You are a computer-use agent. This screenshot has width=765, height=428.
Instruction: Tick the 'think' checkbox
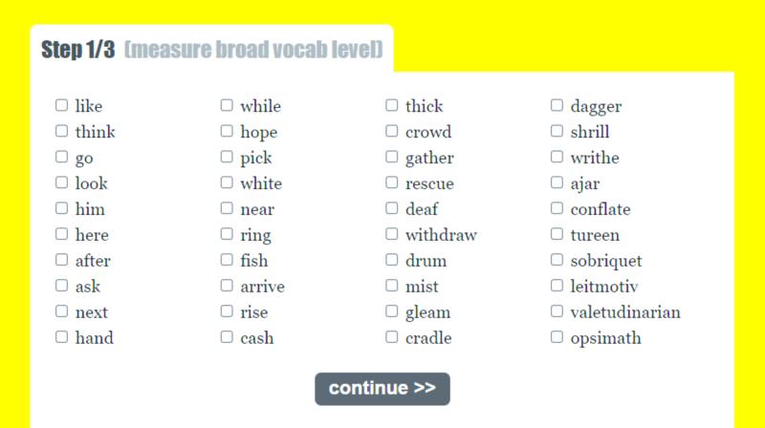(61, 131)
